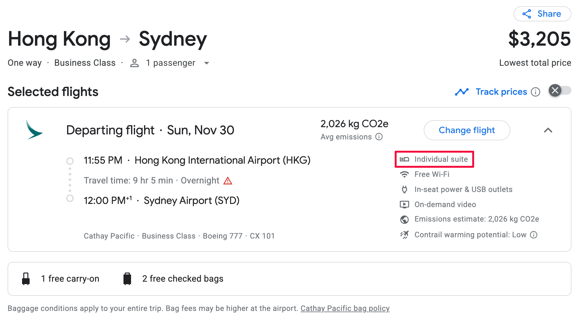579x321 pixels.
Task: Click the On-demand video icon
Action: tap(404, 205)
